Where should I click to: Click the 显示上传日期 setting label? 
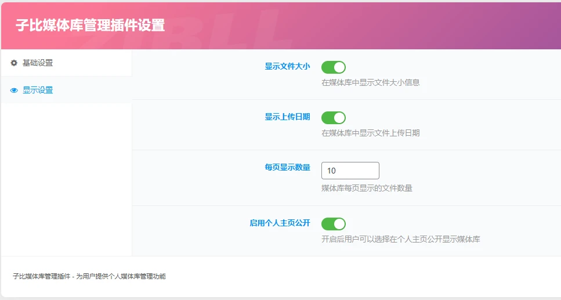(x=287, y=117)
